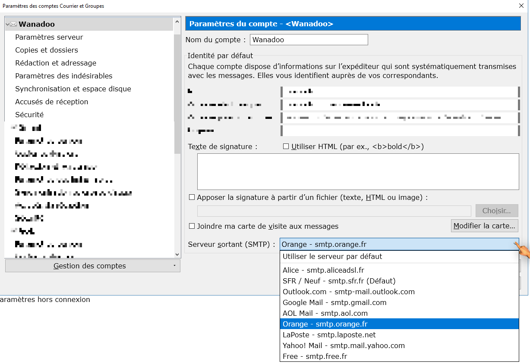Click the Wanadoo account envelope icon
Viewport: 530px width, 364px height.
click(13, 24)
